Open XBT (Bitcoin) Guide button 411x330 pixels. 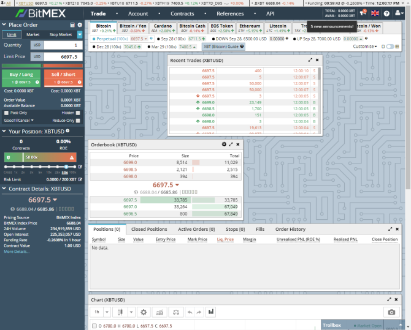(223, 47)
